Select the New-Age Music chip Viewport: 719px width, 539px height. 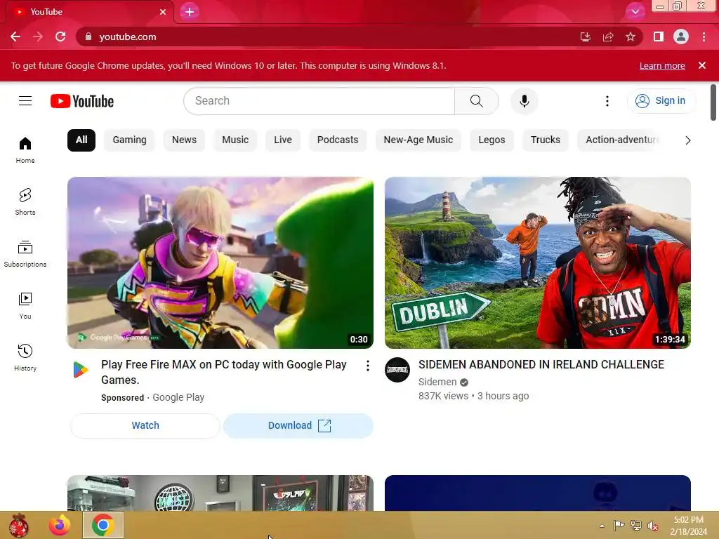pyautogui.click(x=418, y=140)
